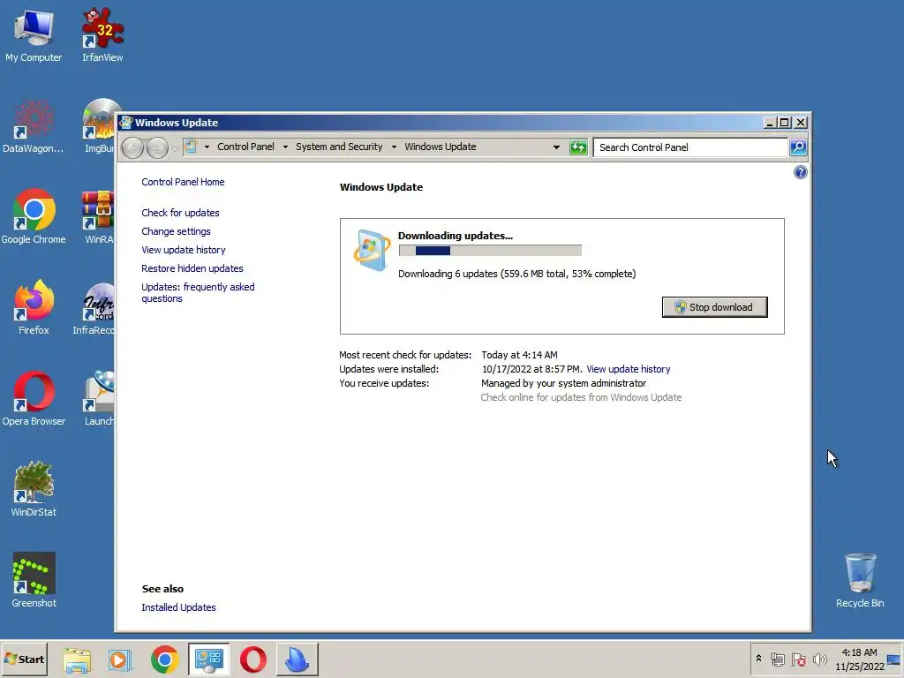904x678 pixels.
Task: Open media player from the taskbar
Action: (x=120, y=659)
